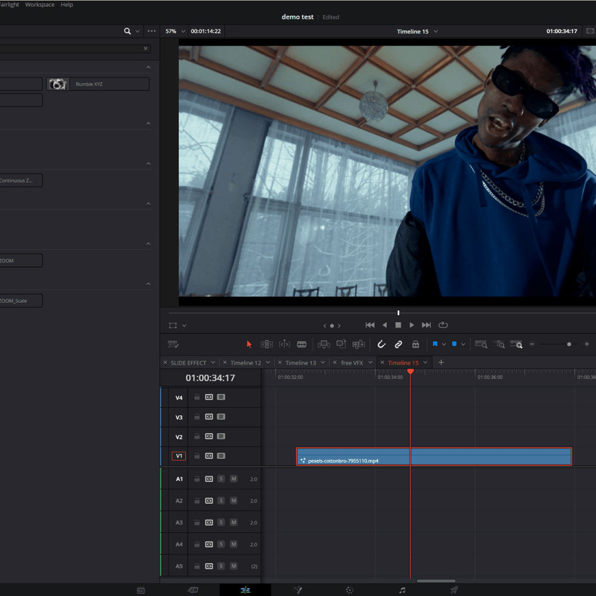Open search filter dropdown arrow
This screenshot has width=596, height=596.
[x=138, y=31]
